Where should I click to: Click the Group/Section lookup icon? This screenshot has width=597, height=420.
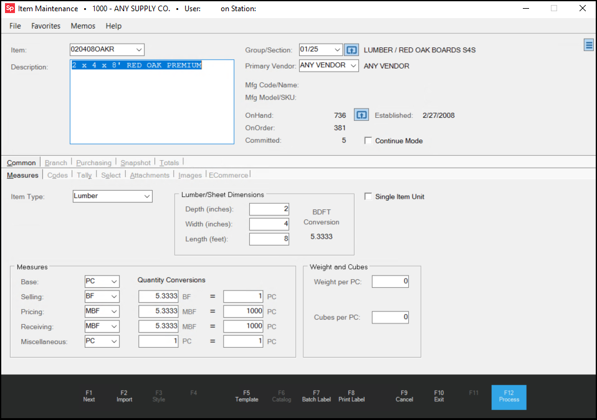coord(351,50)
